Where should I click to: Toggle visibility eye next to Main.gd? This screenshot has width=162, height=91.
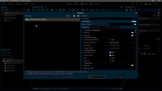click(145, 54)
